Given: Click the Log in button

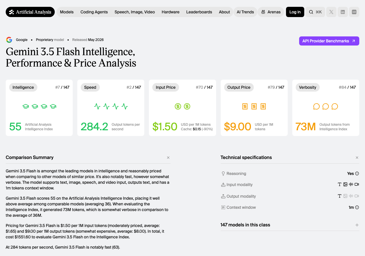Looking at the screenshot, I should 295,12.
